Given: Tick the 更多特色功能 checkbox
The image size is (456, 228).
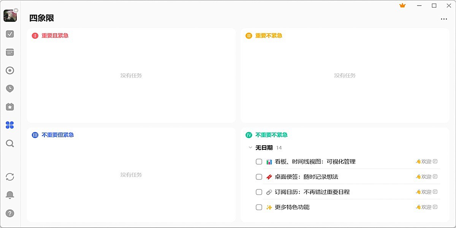Looking at the screenshot, I should (259, 207).
